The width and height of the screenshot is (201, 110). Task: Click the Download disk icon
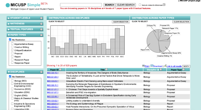(152, 66)
